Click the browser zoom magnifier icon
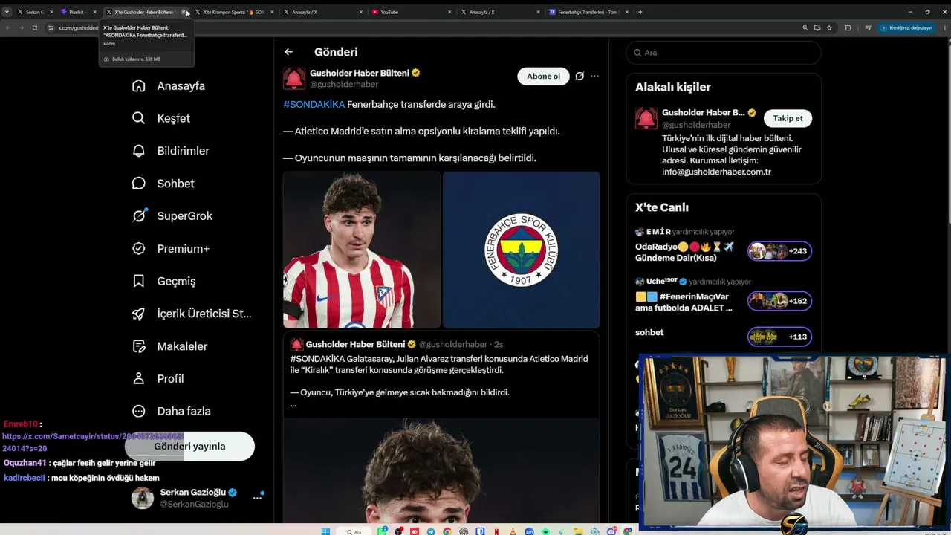This screenshot has width=951, height=535. [805, 27]
